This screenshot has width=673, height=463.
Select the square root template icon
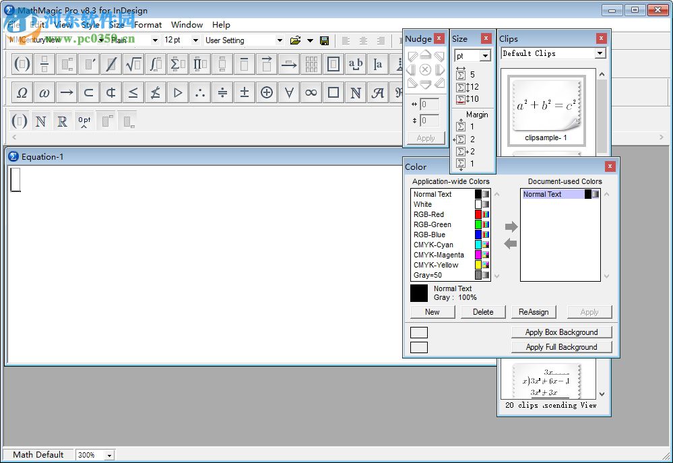133,64
